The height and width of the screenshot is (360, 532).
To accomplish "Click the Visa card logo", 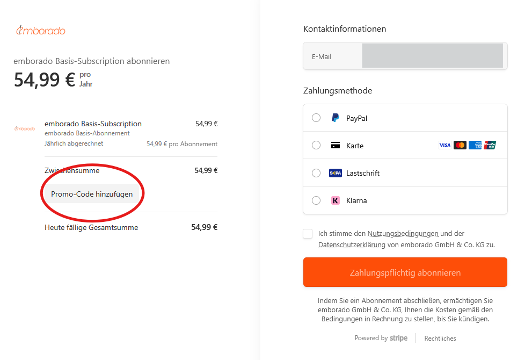I will tap(444, 145).
